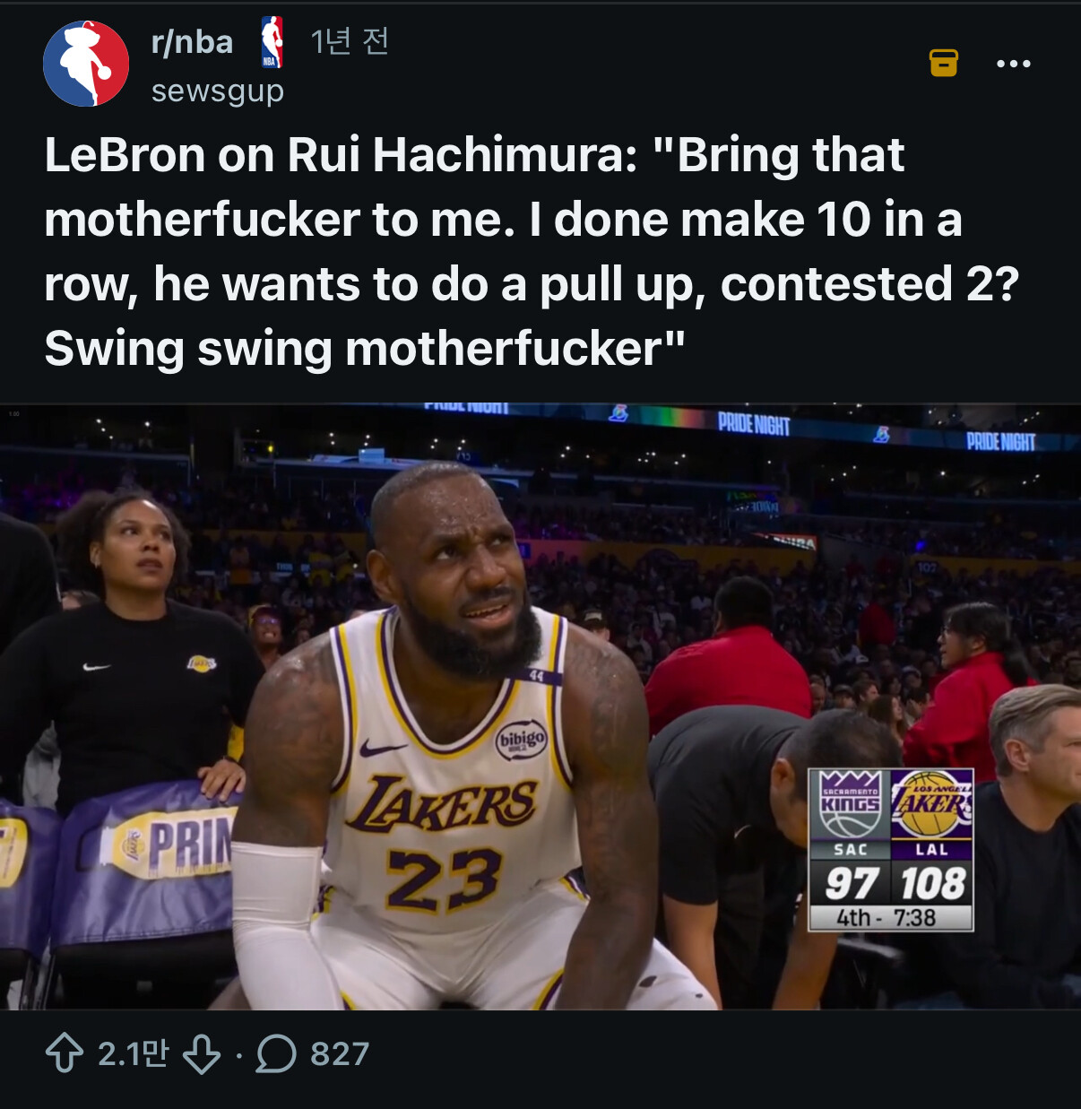The width and height of the screenshot is (1081, 1109).
Task: Open comments via the speech bubble icon
Action: 276,1053
